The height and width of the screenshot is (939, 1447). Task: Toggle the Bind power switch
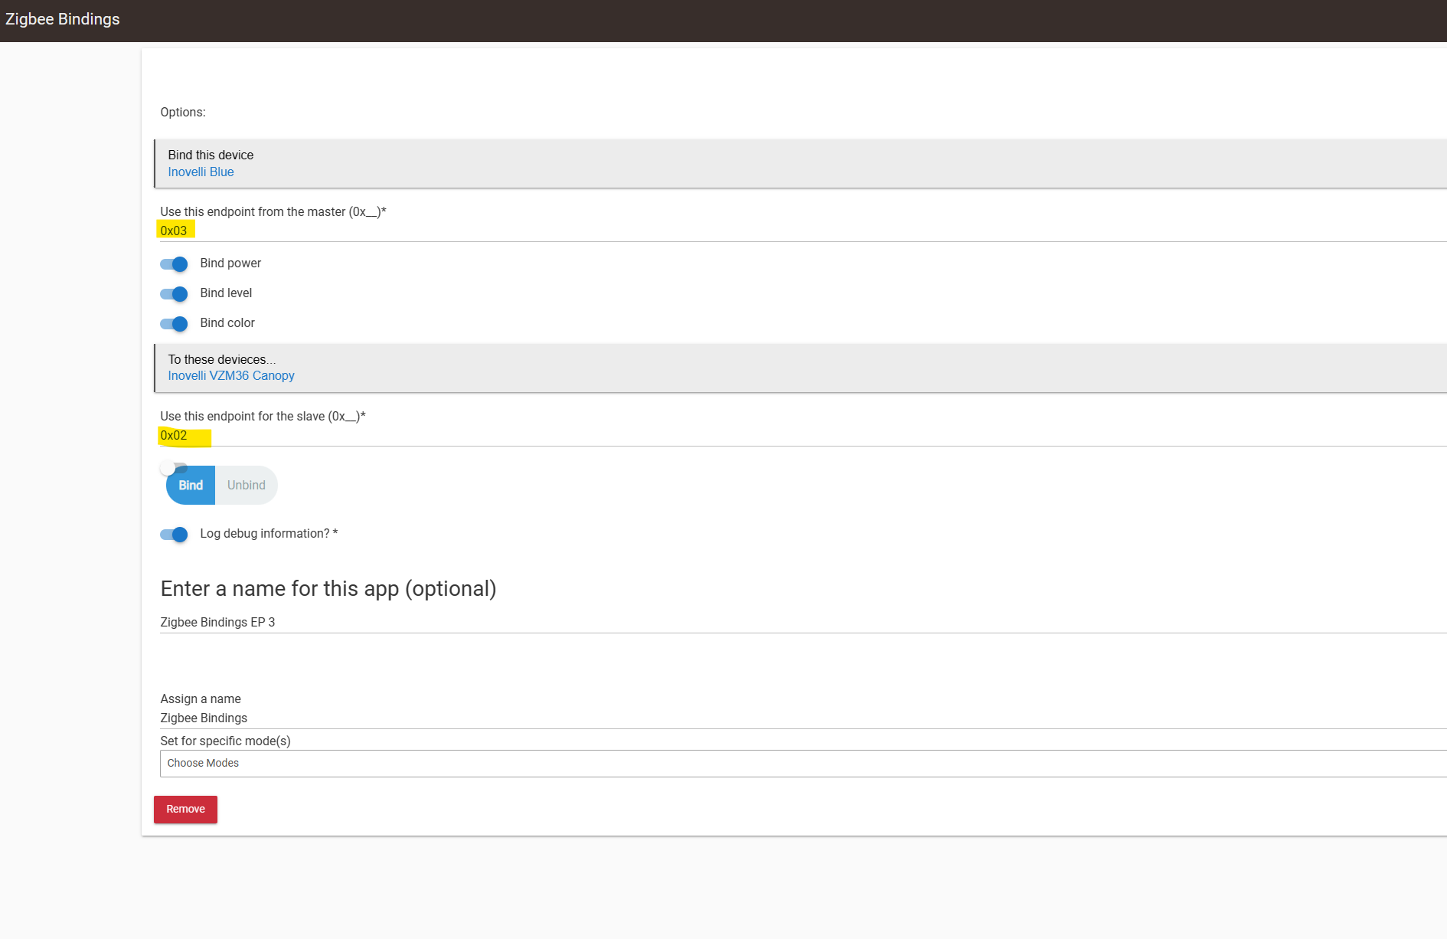pyautogui.click(x=174, y=264)
